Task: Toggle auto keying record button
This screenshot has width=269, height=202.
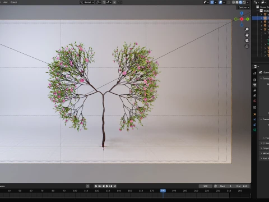Action: tap(87, 186)
